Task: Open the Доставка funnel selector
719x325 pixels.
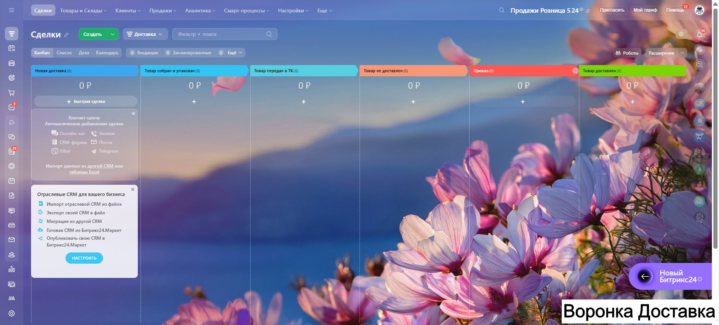Action: pos(145,34)
